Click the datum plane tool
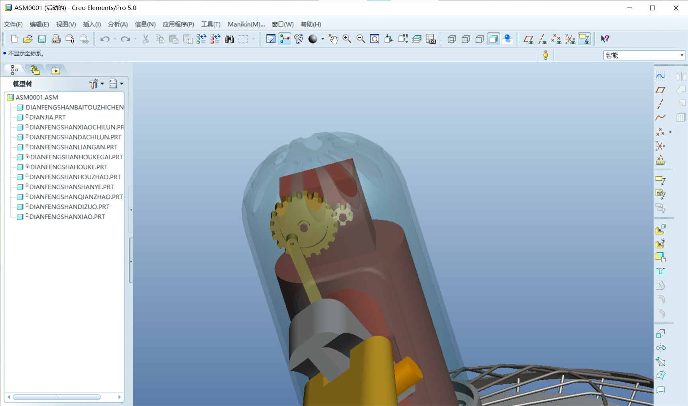Image resolution: width=688 pixels, height=406 pixels. (x=660, y=90)
